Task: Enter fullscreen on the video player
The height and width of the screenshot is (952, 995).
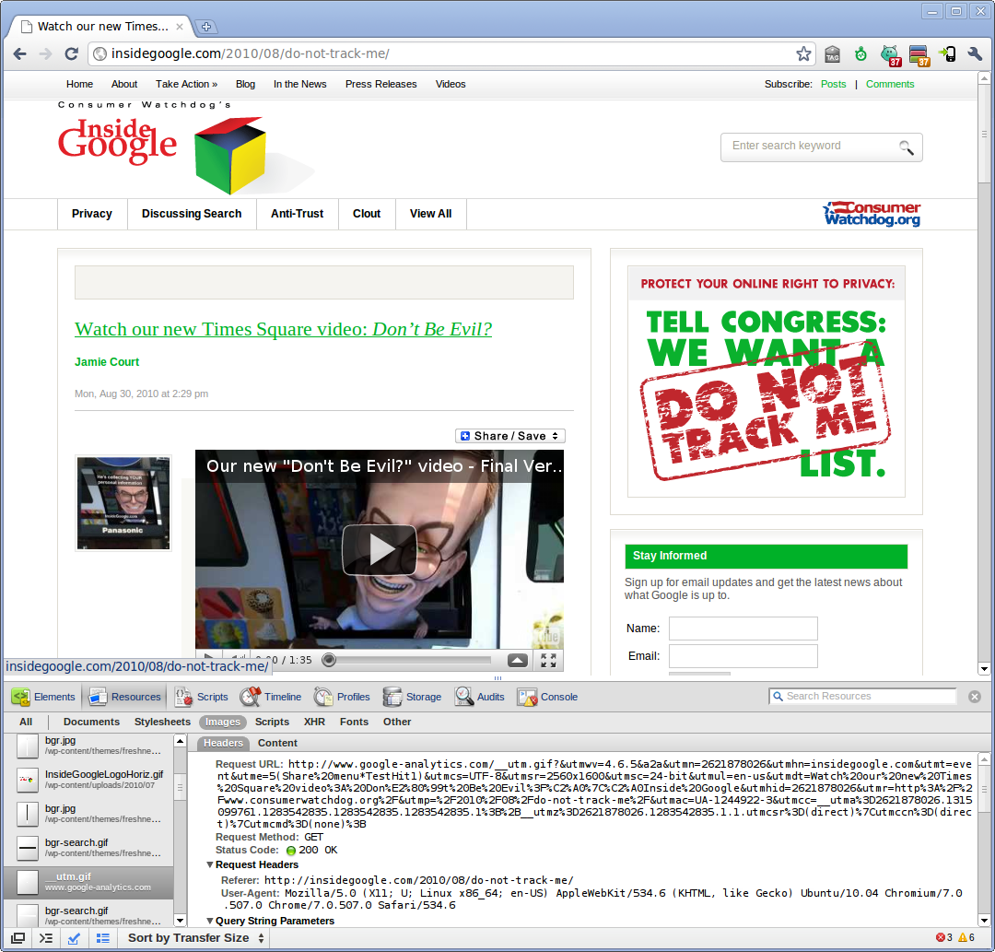Action: (549, 660)
